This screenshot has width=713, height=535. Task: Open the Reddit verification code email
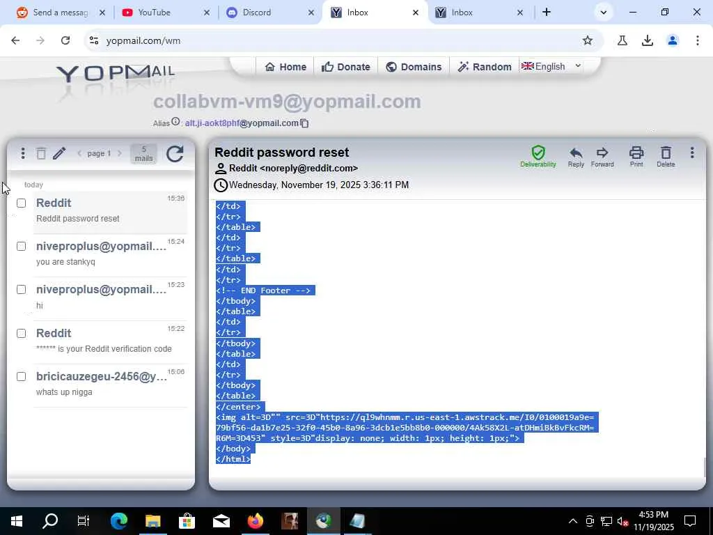coord(109,341)
